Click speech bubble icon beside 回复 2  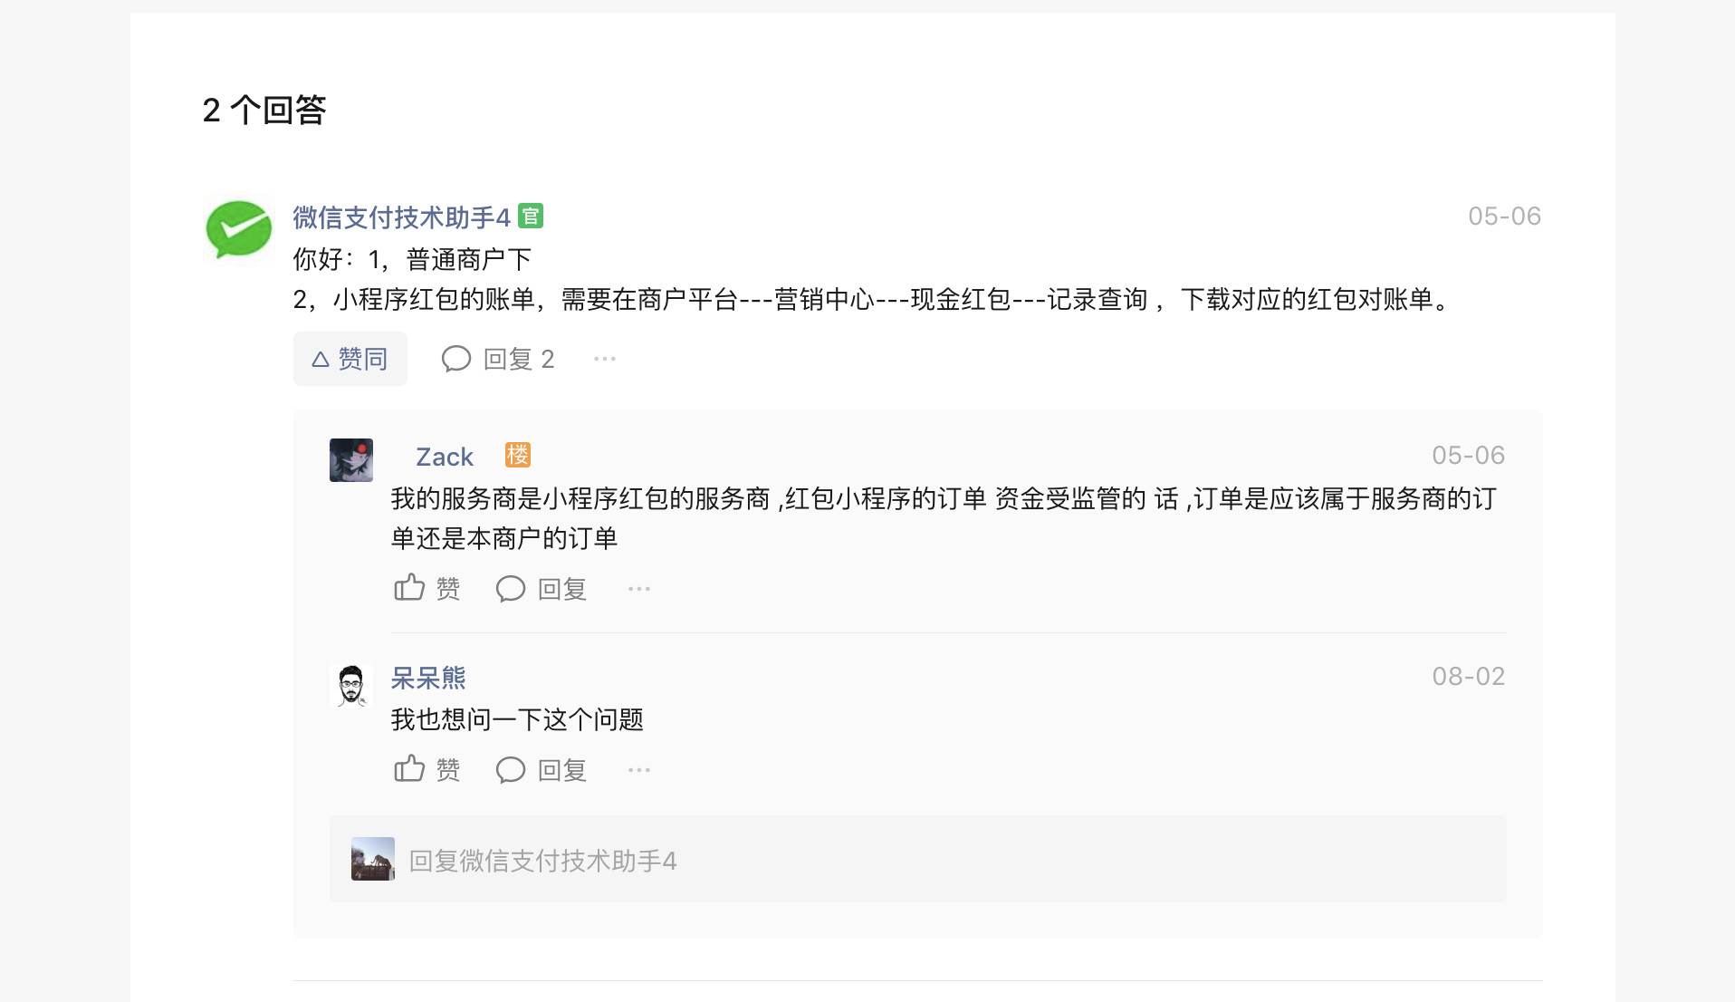[x=456, y=359]
